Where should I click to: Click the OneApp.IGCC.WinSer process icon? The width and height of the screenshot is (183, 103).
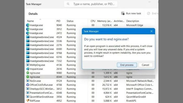[28, 89]
